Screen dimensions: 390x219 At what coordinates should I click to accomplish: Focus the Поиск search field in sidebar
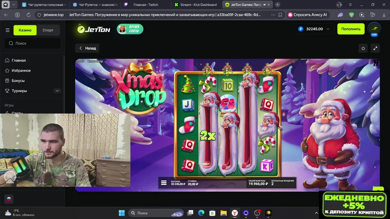pos(33,43)
